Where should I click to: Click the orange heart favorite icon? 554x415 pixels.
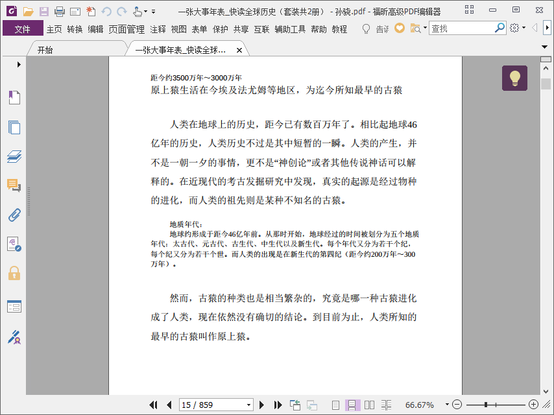(x=400, y=29)
